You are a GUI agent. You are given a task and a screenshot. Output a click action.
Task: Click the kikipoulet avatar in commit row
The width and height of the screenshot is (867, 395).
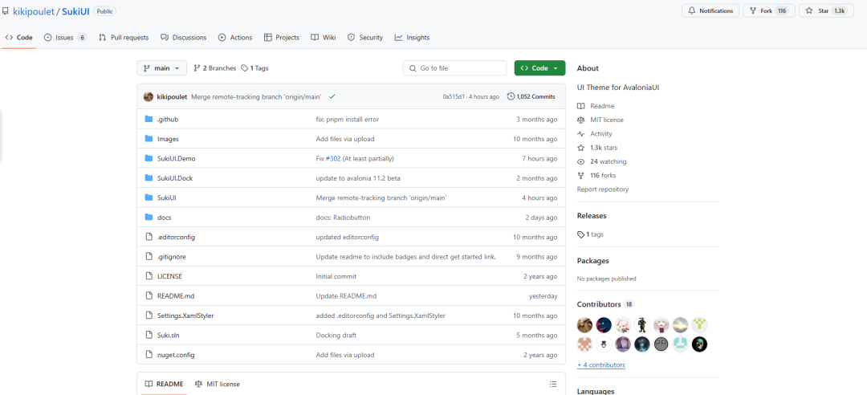(149, 96)
